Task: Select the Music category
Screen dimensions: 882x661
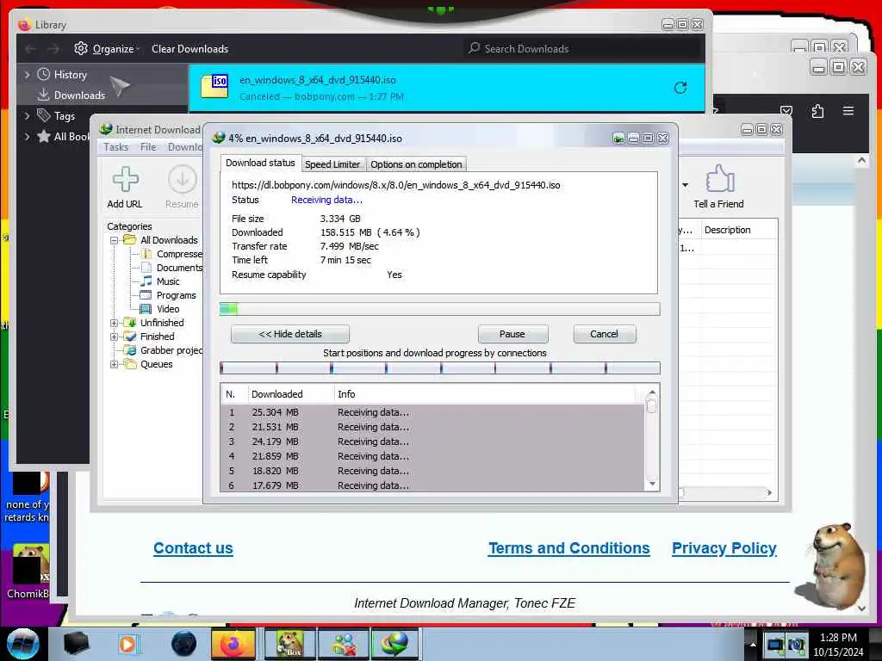Action: (x=159, y=281)
